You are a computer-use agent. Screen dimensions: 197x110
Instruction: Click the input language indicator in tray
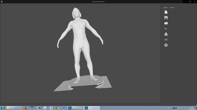pos(168,108)
